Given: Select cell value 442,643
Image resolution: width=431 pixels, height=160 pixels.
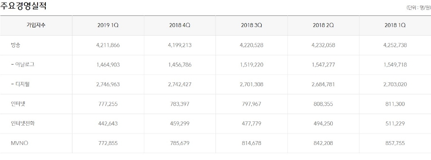Looking at the screenshot, I should pos(108,124).
